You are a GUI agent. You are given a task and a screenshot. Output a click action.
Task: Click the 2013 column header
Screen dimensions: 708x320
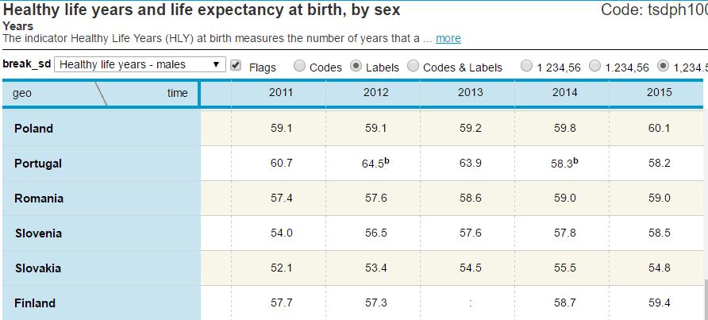[470, 93]
